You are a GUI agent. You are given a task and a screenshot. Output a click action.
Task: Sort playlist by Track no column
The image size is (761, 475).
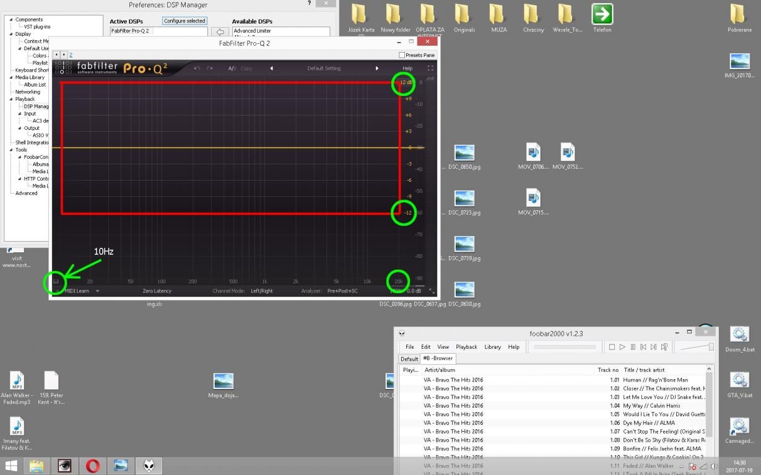(x=608, y=370)
